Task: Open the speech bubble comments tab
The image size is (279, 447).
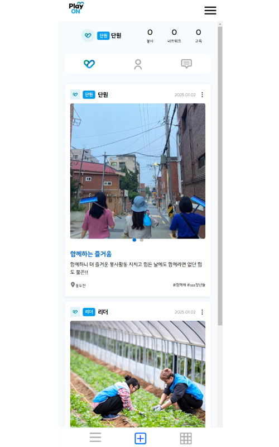Action: click(186, 64)
